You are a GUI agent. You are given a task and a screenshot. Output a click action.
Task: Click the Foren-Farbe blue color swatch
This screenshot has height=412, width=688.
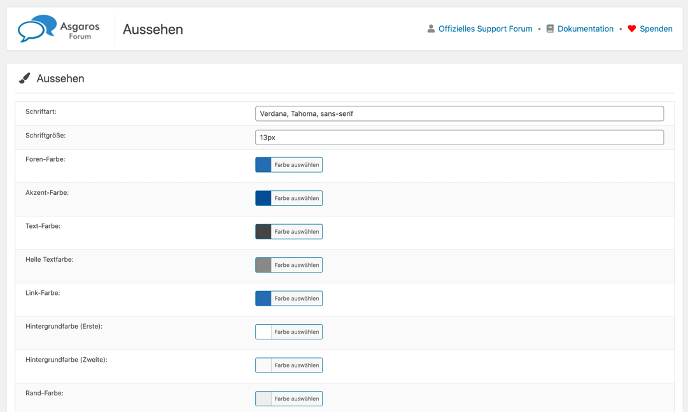tap(263, 165)
